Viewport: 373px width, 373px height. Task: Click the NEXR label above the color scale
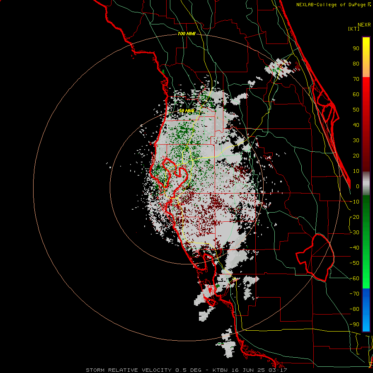[364, 25]
